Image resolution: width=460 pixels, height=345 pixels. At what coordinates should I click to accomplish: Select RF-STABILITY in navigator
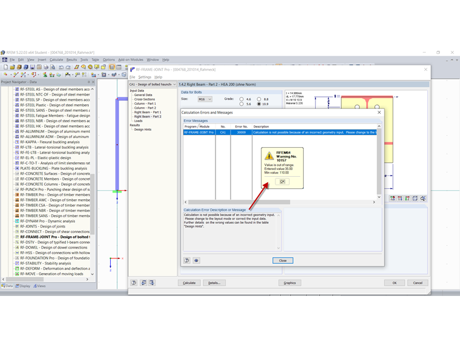pos(45,263)
